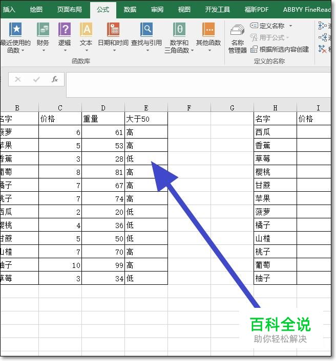The height and width of the screenshot is (361, 336).
Task: Select column header H
Action: point(275,108)
